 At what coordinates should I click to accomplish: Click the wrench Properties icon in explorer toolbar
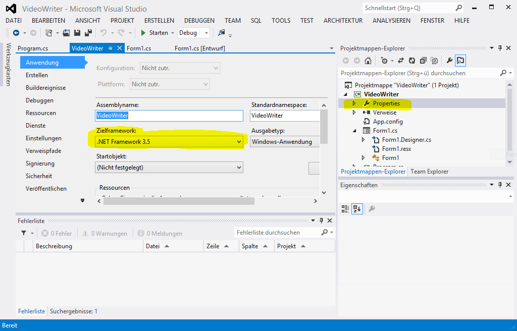pos(449,61)
